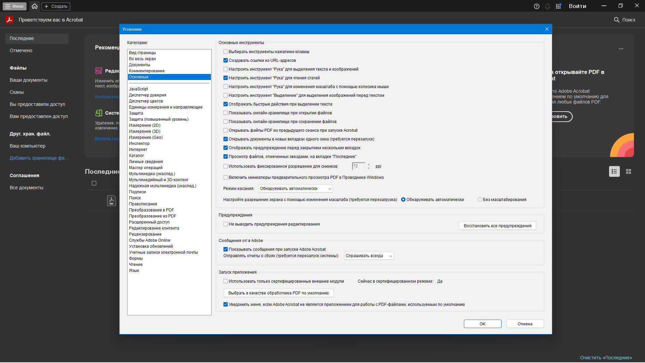
Task: Click the Home icon in top bar
Action: point(35,6)
